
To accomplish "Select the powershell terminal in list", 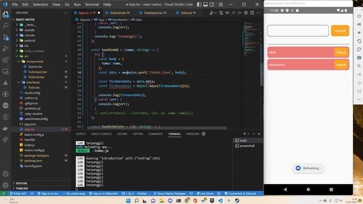I will pyautogui.click(x=247, y=146).
